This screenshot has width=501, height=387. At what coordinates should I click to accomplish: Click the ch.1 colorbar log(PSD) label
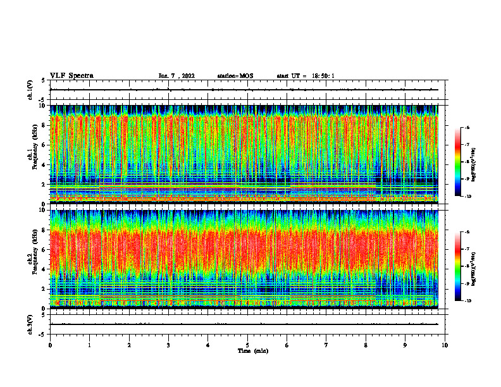[474, 165]
